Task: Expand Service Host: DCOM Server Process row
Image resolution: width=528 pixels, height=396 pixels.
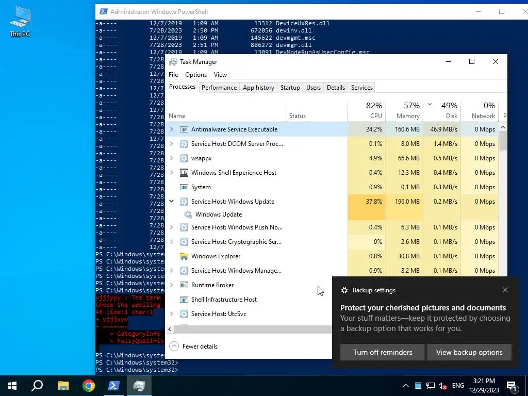Action: pos(171,144)
